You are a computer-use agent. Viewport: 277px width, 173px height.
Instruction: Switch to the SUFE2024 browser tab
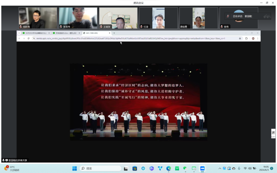35,33
